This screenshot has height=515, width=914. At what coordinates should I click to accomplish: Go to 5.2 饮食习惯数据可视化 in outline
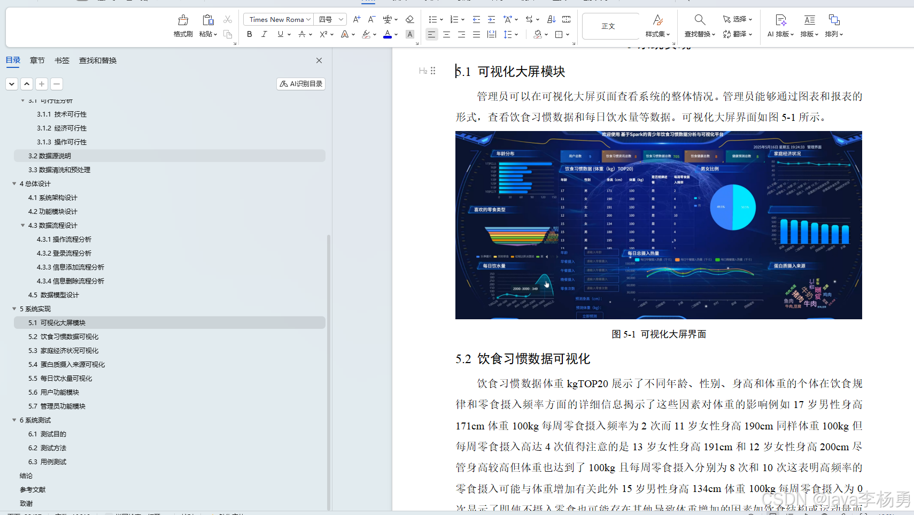(x=64, y=336)
